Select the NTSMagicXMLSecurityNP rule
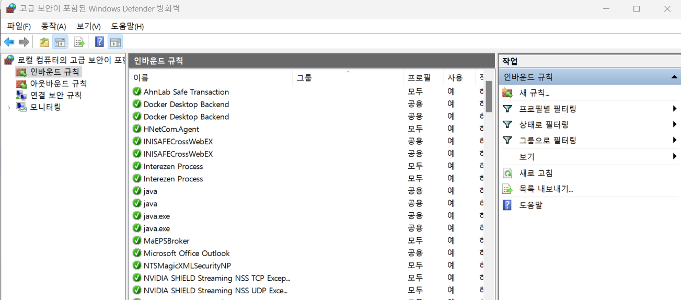Image resolution: width=681 pixels, height=300 pixels. (x=187, y=266)
